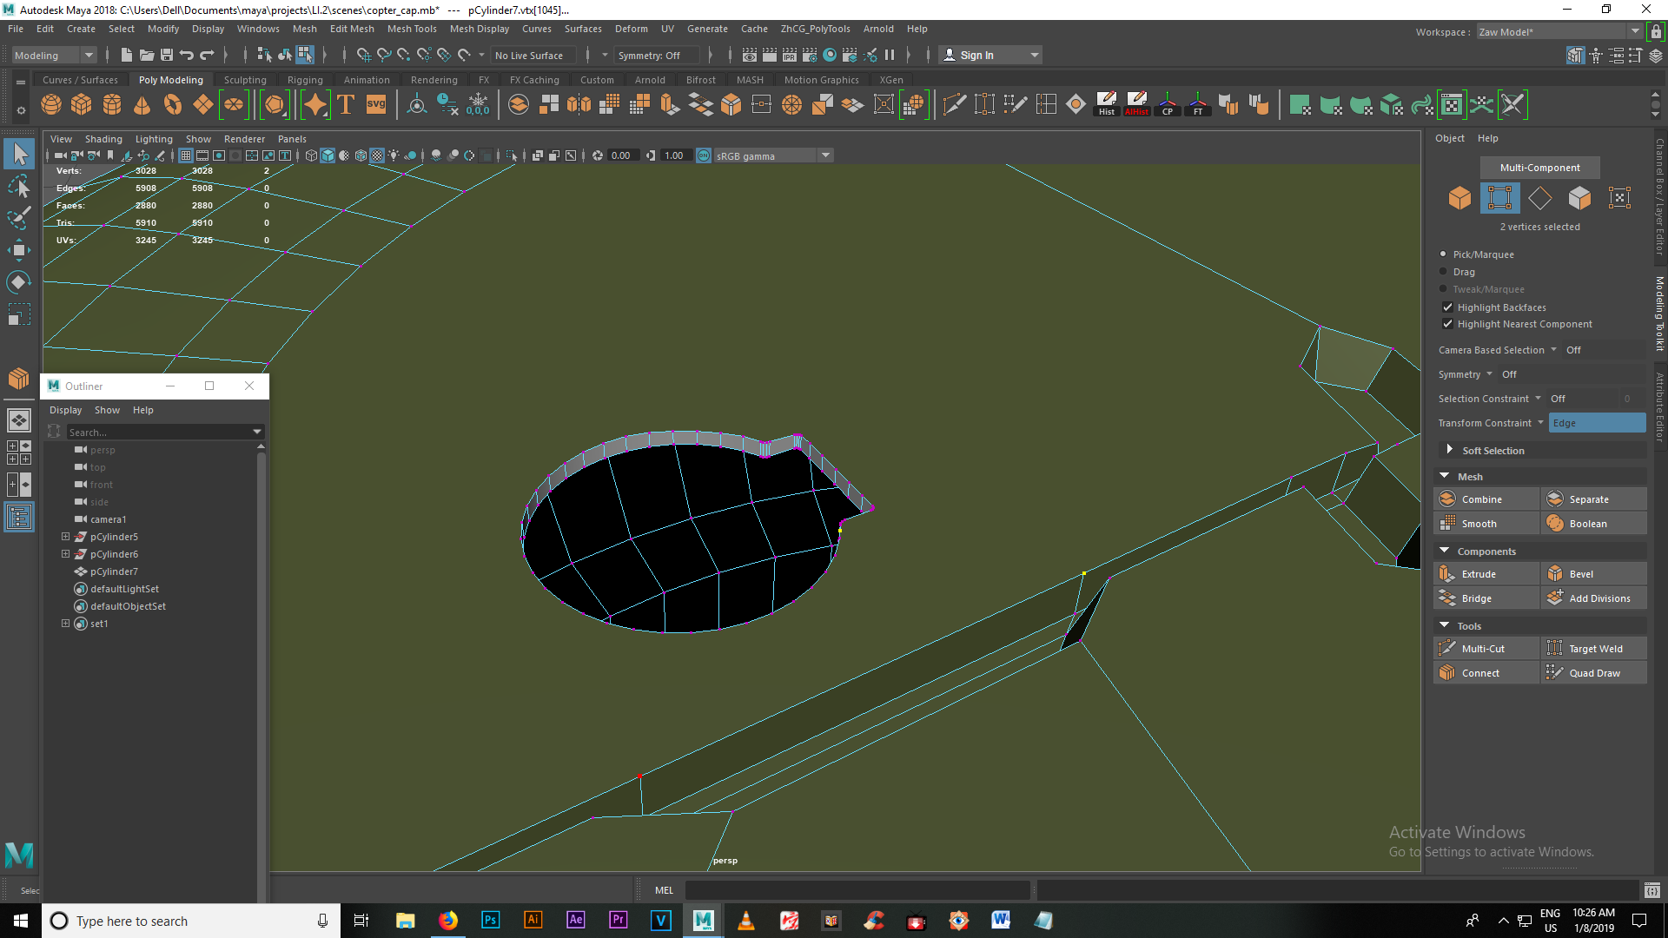Click the Multi-Cut tool icon
Image resolution: width=1668 pixels, height=938 pixels.
click(1446, 649)
